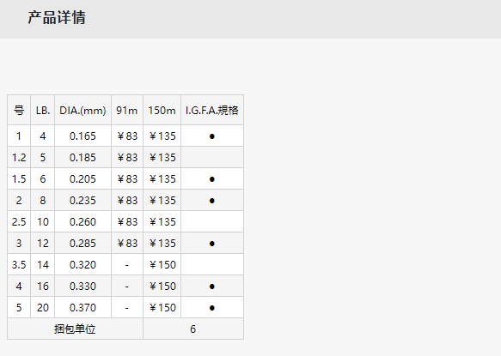Image resolution: width=501 pixels, height=356 pixels.
Task: Select the 0.260 diameter cell
Action: click(82, 221)
